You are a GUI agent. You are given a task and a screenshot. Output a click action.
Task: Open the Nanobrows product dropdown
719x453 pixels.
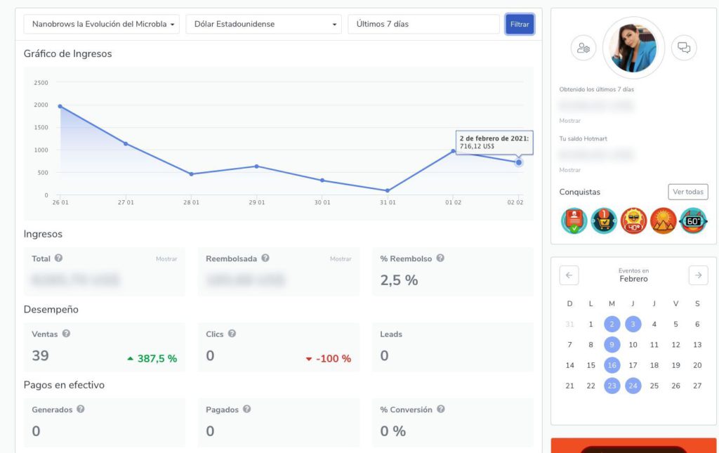pos(101,25)
